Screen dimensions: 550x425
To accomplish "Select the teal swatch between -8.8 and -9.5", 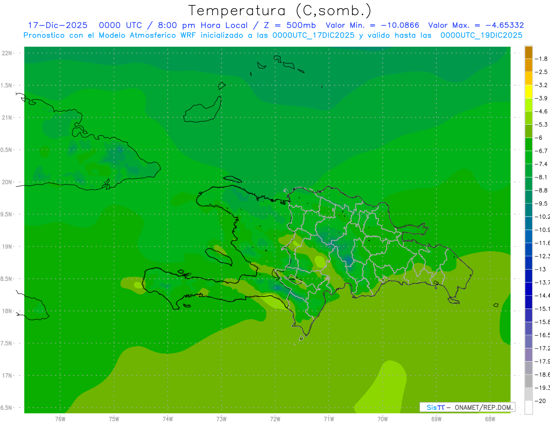I will [528, 197].
